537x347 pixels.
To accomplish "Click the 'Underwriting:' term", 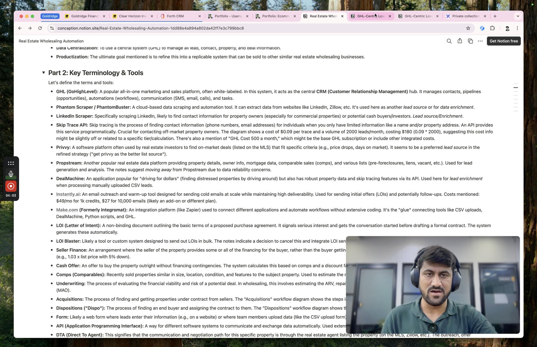I will [x=71, y=284].
